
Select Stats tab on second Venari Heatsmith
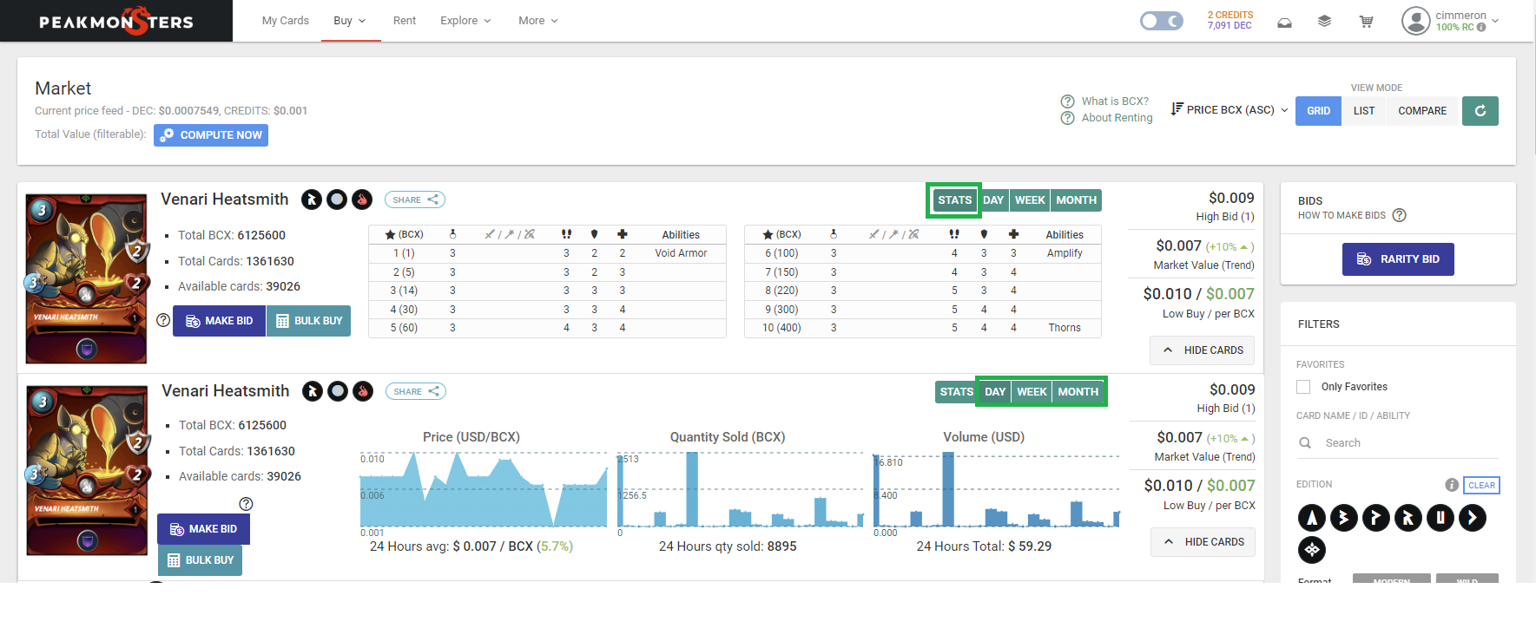click(956, 392)
